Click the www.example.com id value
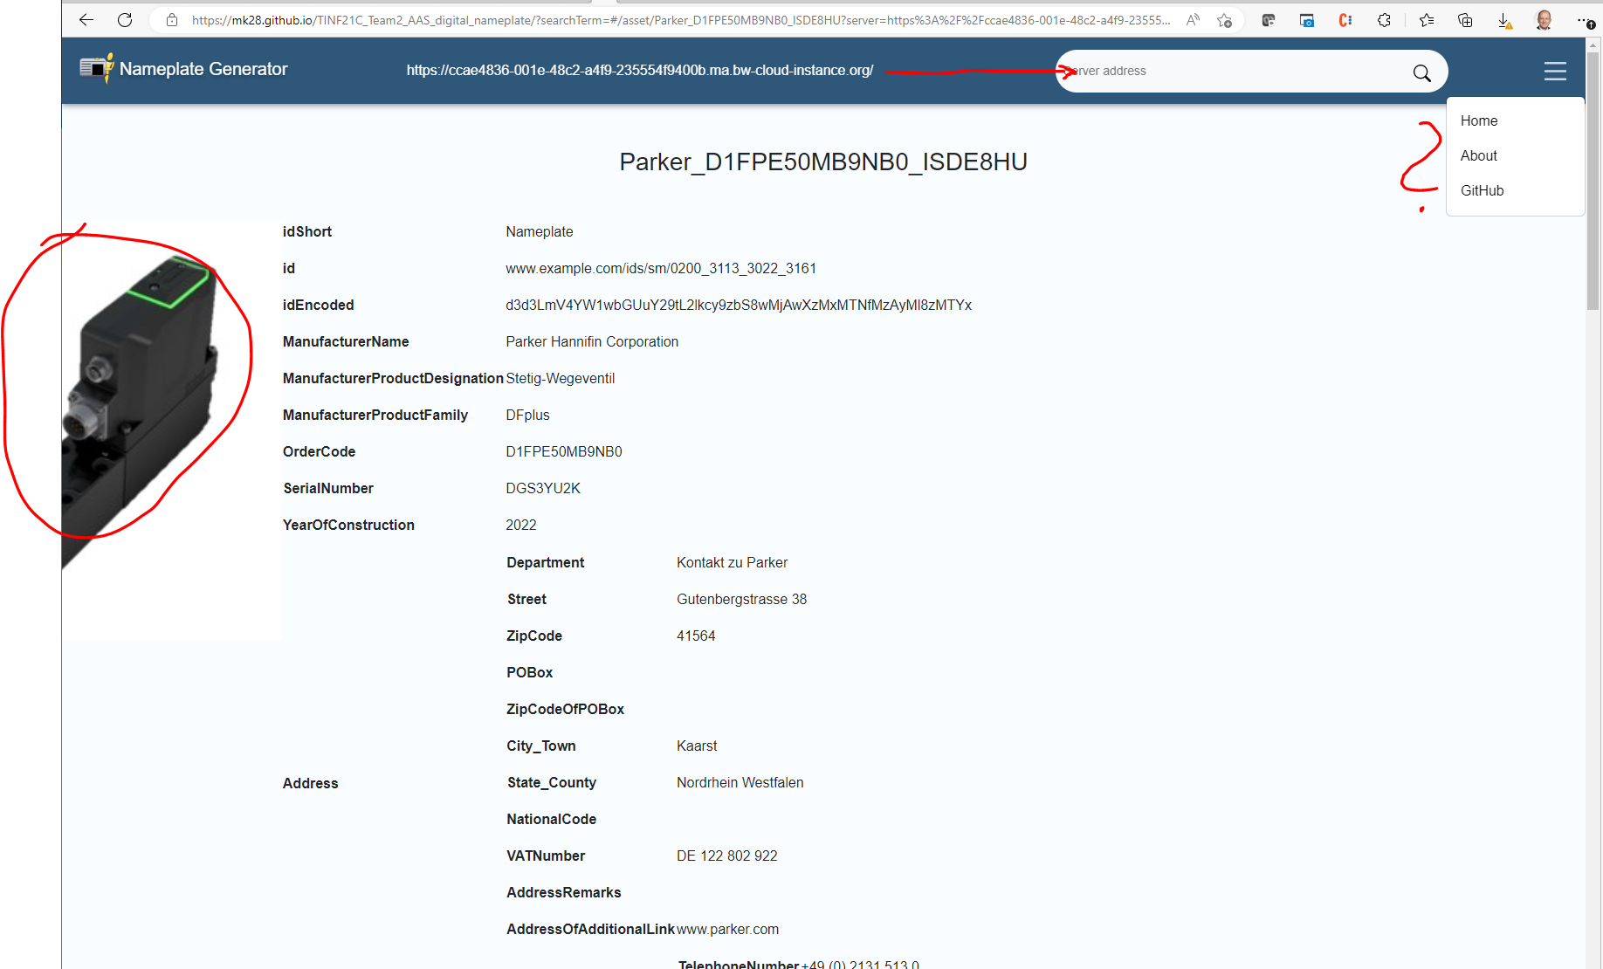The image size is (1603, 969). (661, 268)
